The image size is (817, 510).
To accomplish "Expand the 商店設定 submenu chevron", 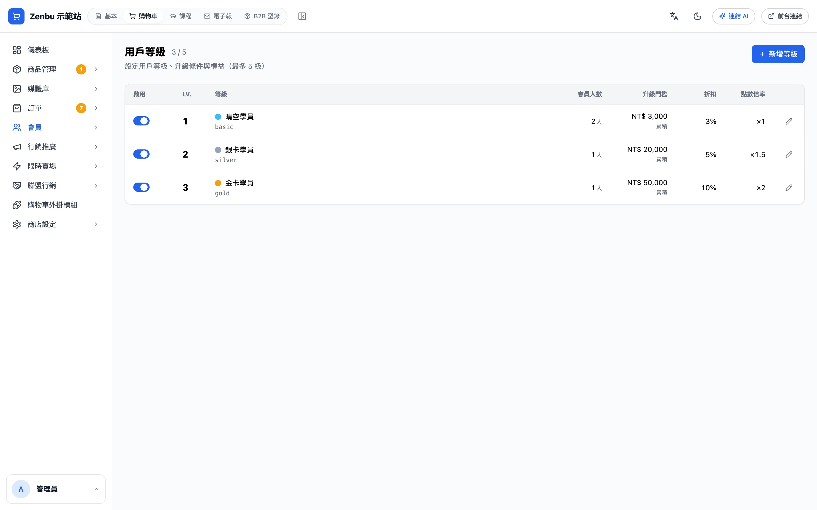I will [x=96, y=224].
